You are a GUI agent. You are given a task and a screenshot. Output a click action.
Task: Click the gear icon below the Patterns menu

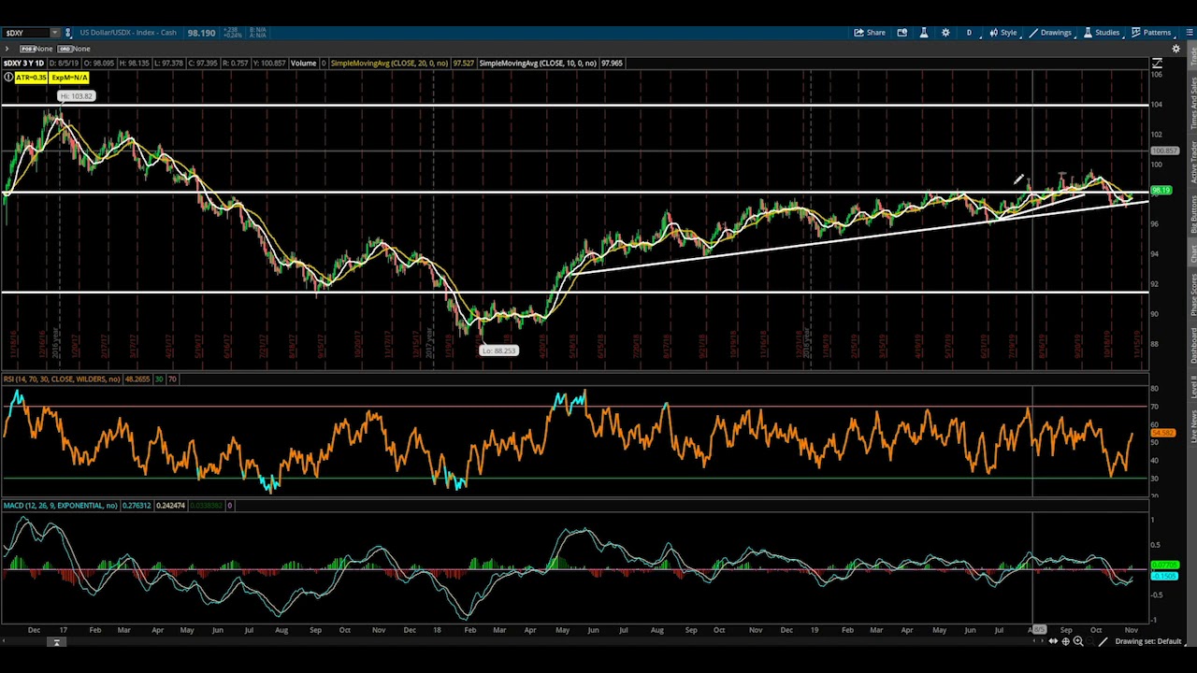click(1176, 49)
